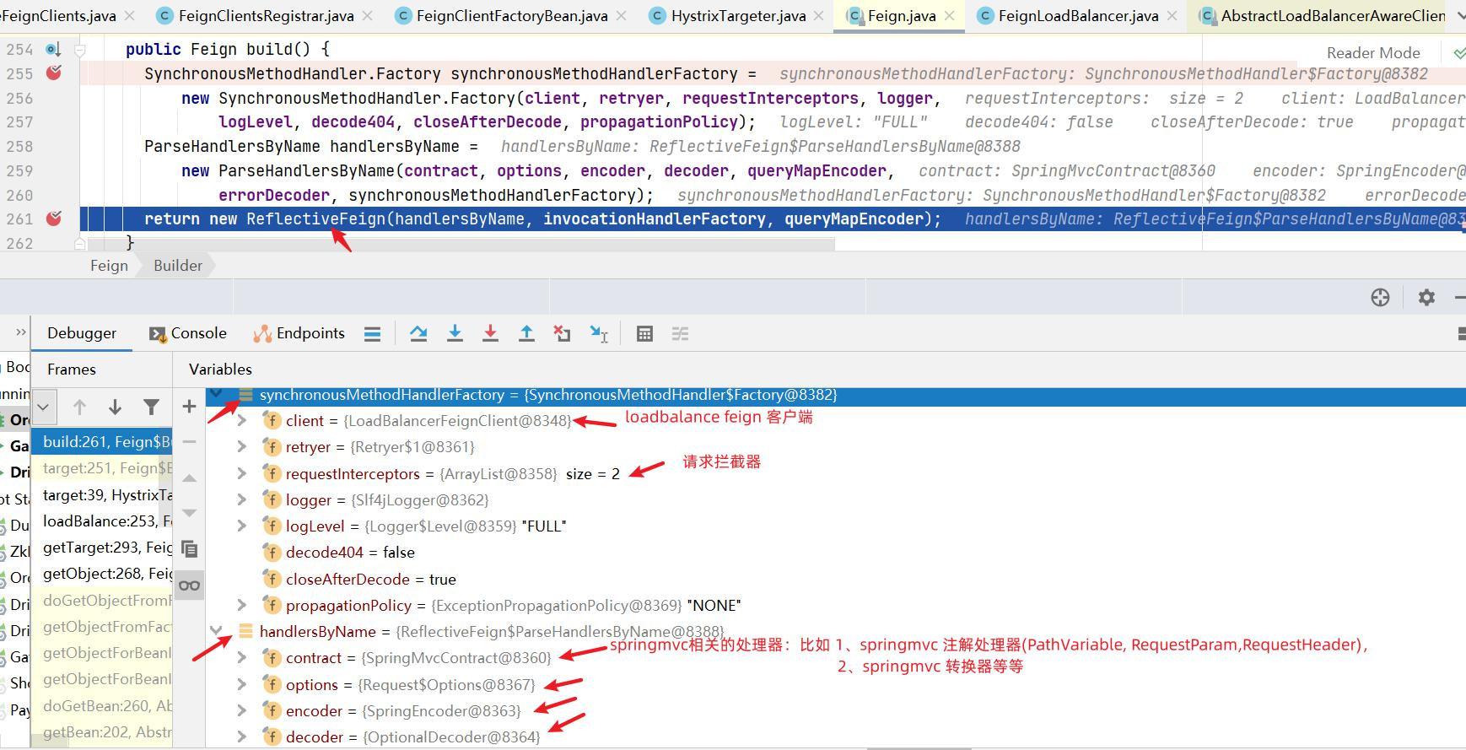Select previous frame up arrow in Frames
The image size is (1466, 750).
coord(79,407)
